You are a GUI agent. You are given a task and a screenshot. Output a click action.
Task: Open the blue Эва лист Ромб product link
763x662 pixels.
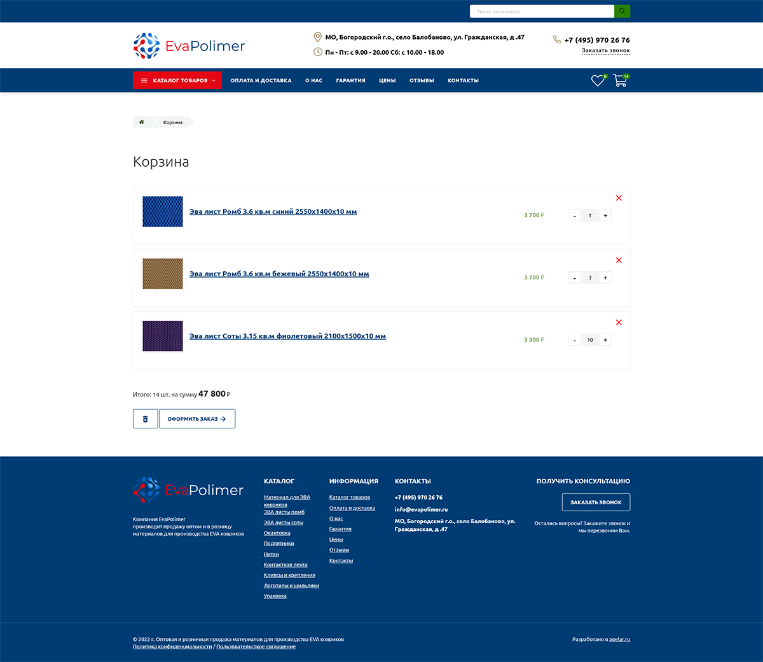[x=273, y=212]
